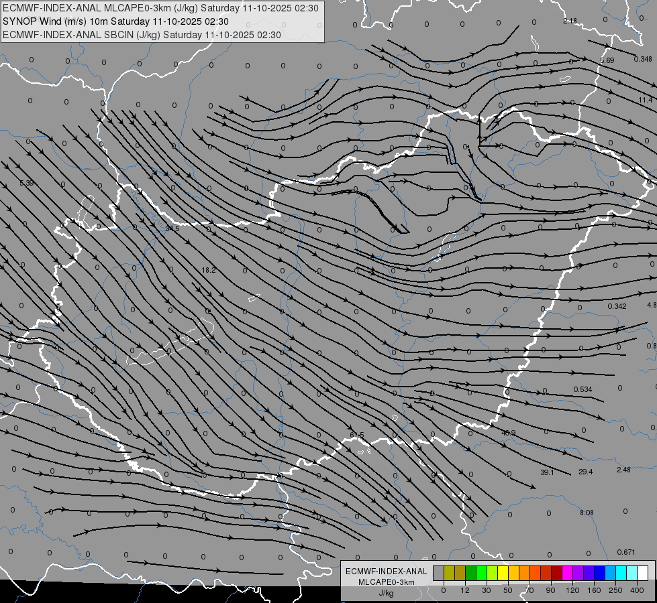657x603 pixels.
Task: Click the legend tick label 400
Action: click(637, 590)
